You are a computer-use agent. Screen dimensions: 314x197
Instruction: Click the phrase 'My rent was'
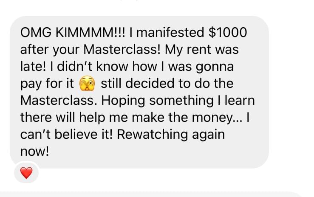click(x=202, y=49)
